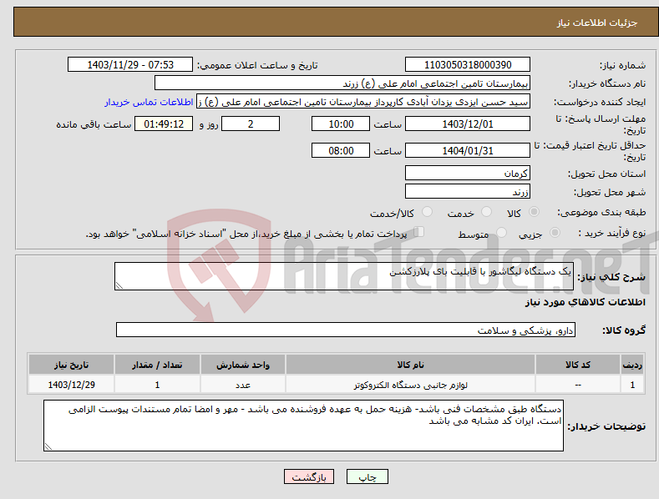
Task: Click the ردیف column header
Action: point(632,365)
